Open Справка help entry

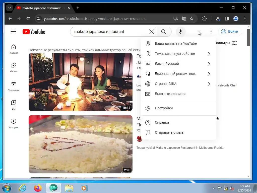coord(178,122)
